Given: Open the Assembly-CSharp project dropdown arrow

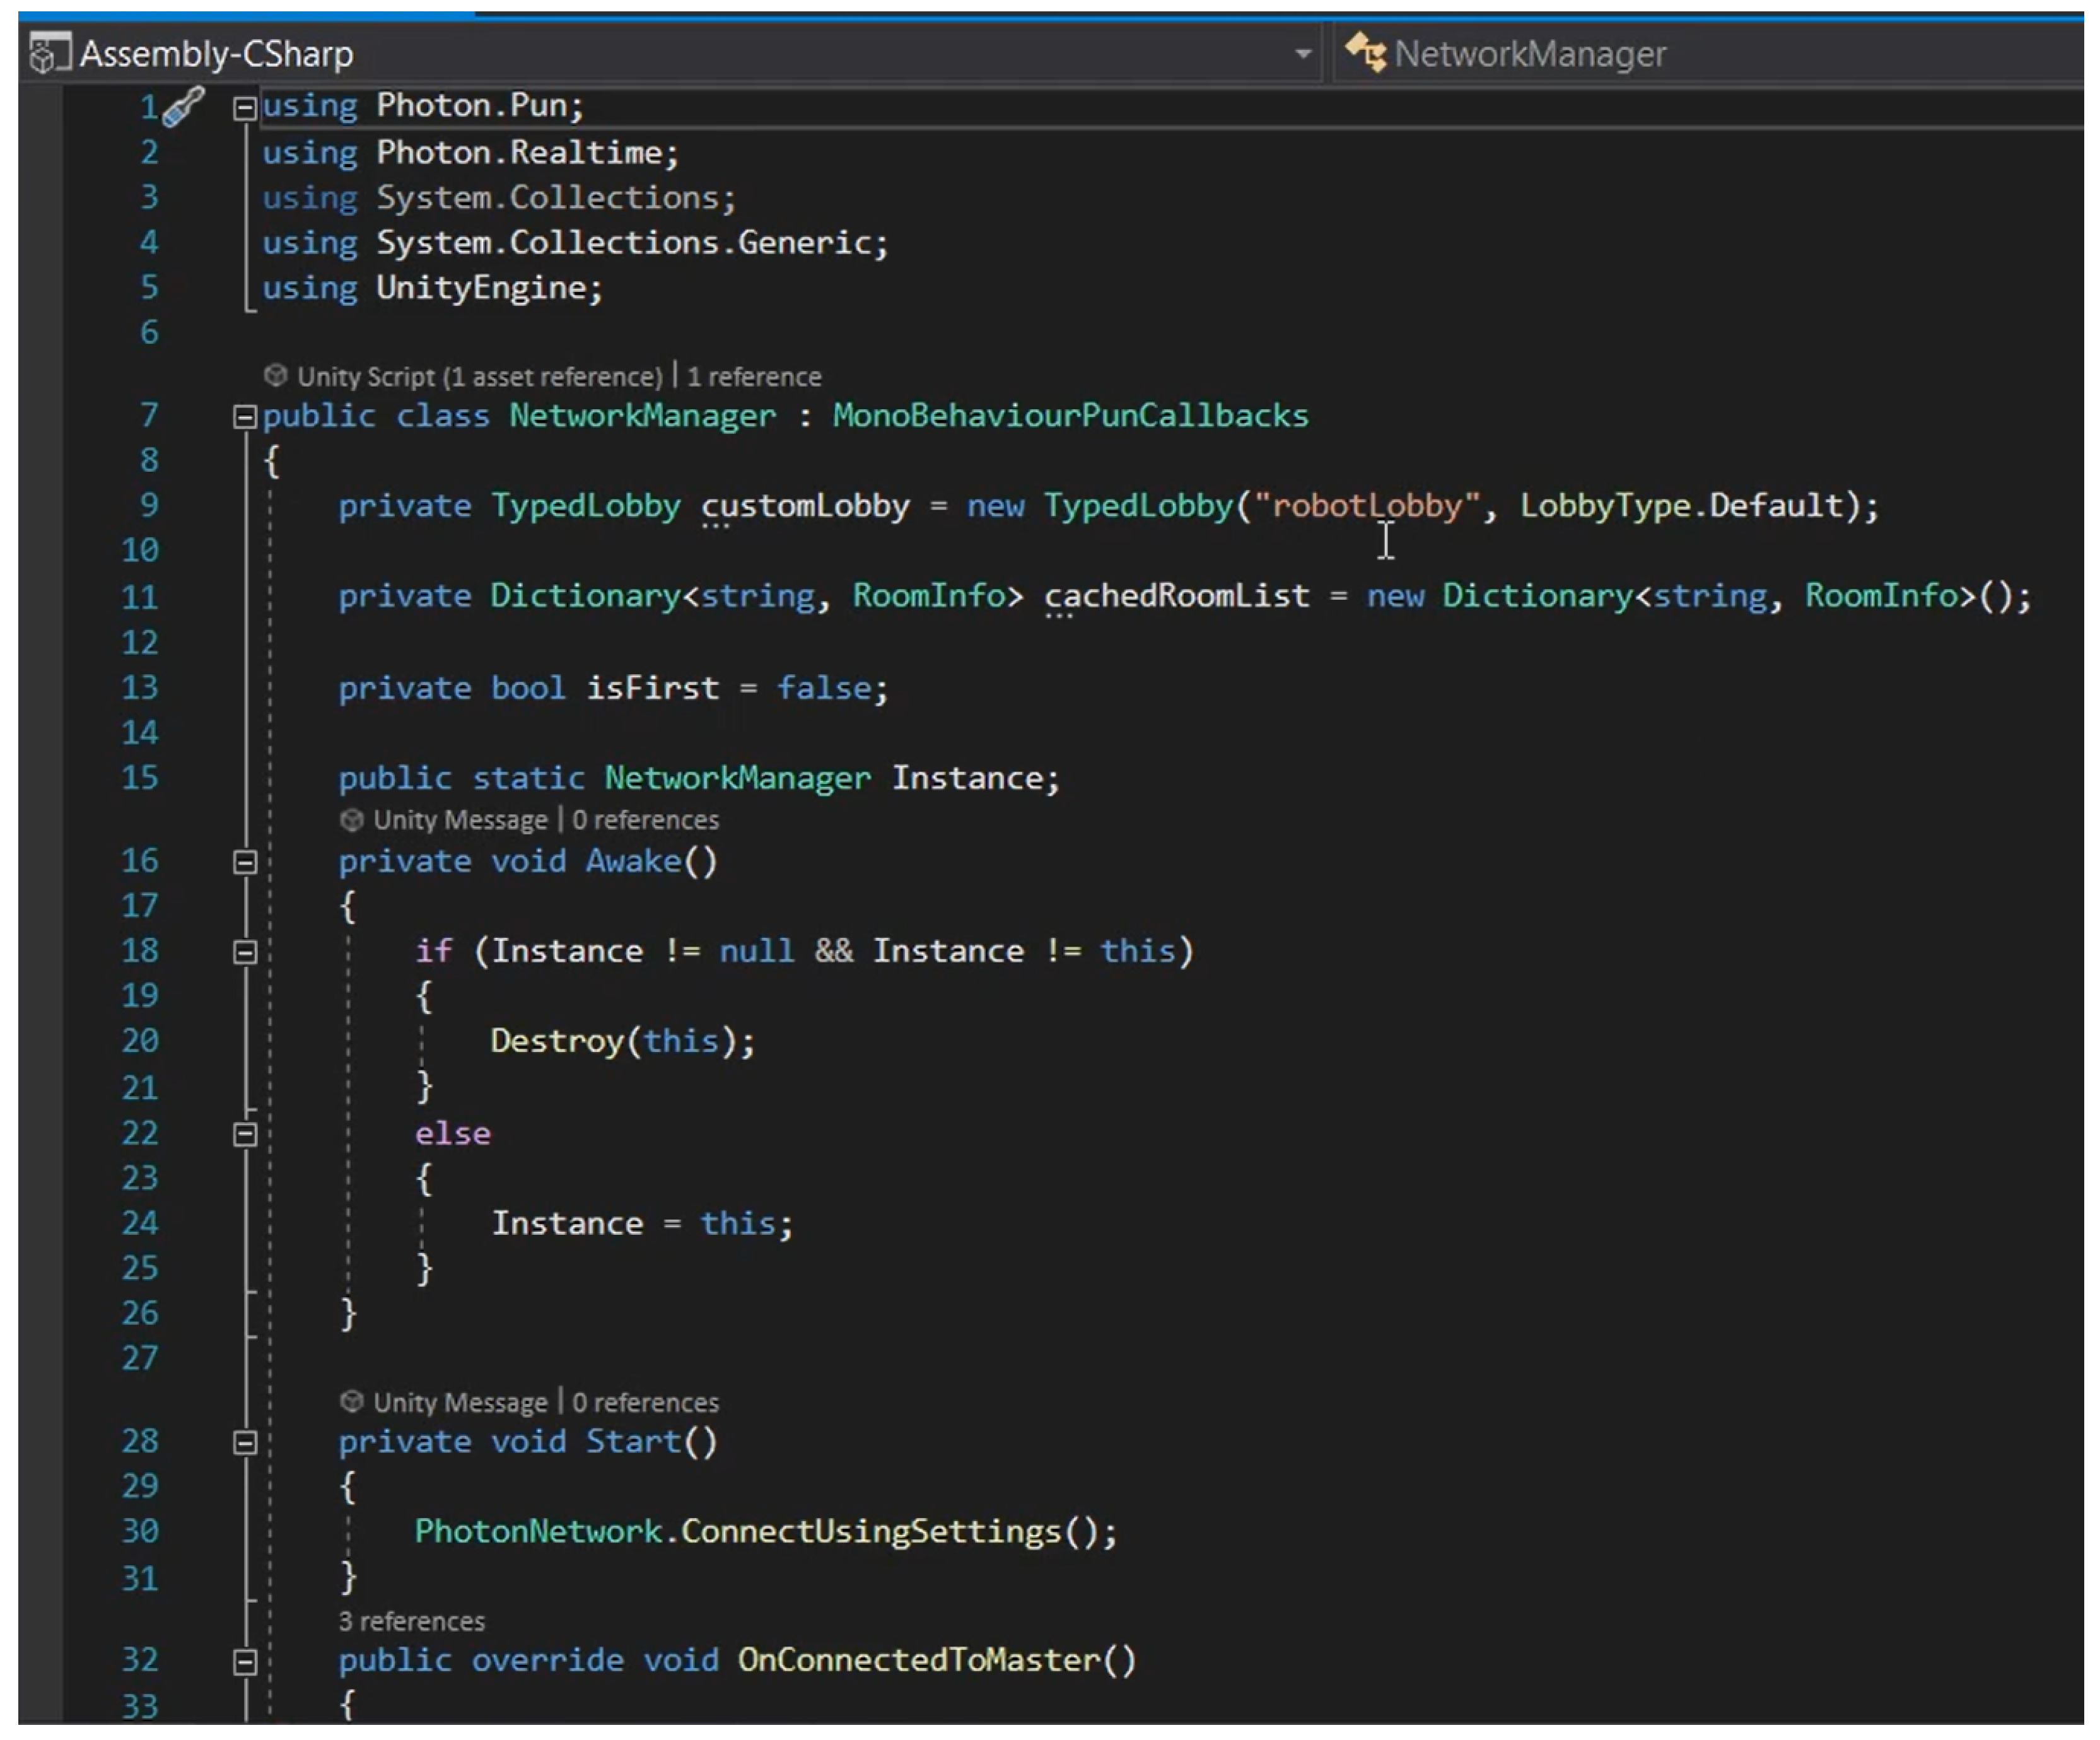Looking at the screenshot, I should pyautogui.click(x=1302, y=53).
